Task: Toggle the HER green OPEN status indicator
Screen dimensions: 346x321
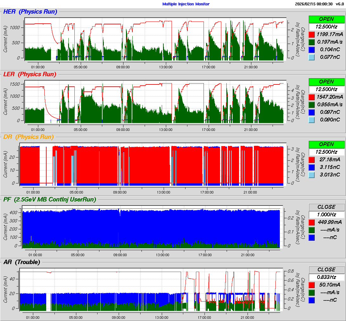Action: (326, 19)
